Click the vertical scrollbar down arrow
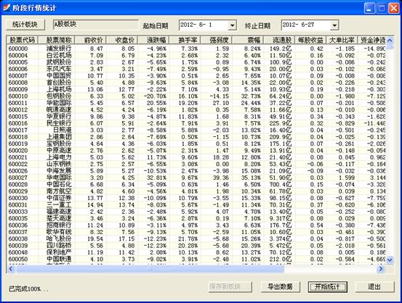Viewport: 402px width, 303px height. tap(390, 260)
